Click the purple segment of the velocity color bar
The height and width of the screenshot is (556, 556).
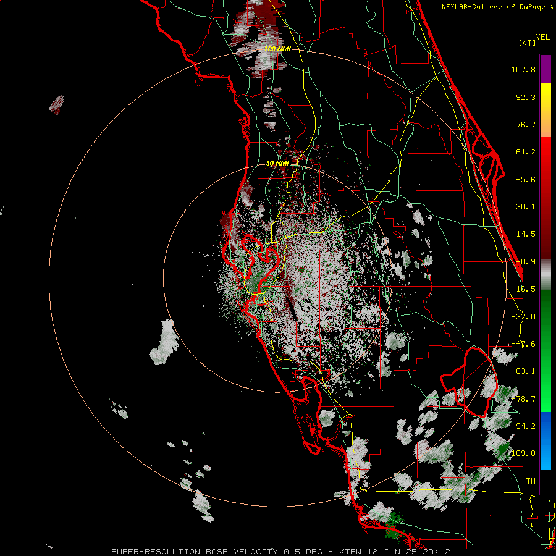[x=545, y=69]
